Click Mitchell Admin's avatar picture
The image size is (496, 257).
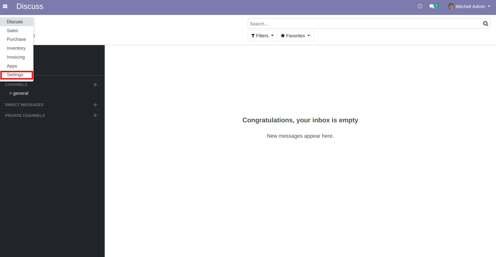click(x=451, y=6)
